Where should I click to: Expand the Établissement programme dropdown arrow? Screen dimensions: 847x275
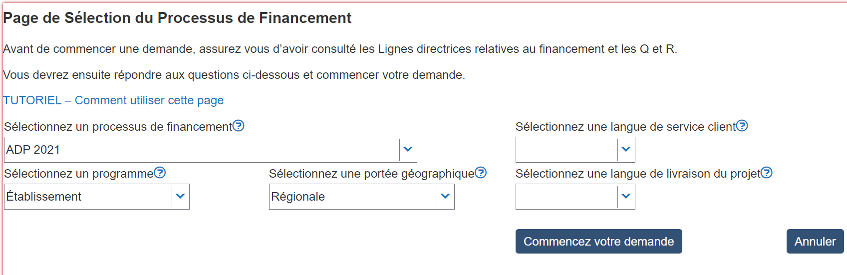180,196
